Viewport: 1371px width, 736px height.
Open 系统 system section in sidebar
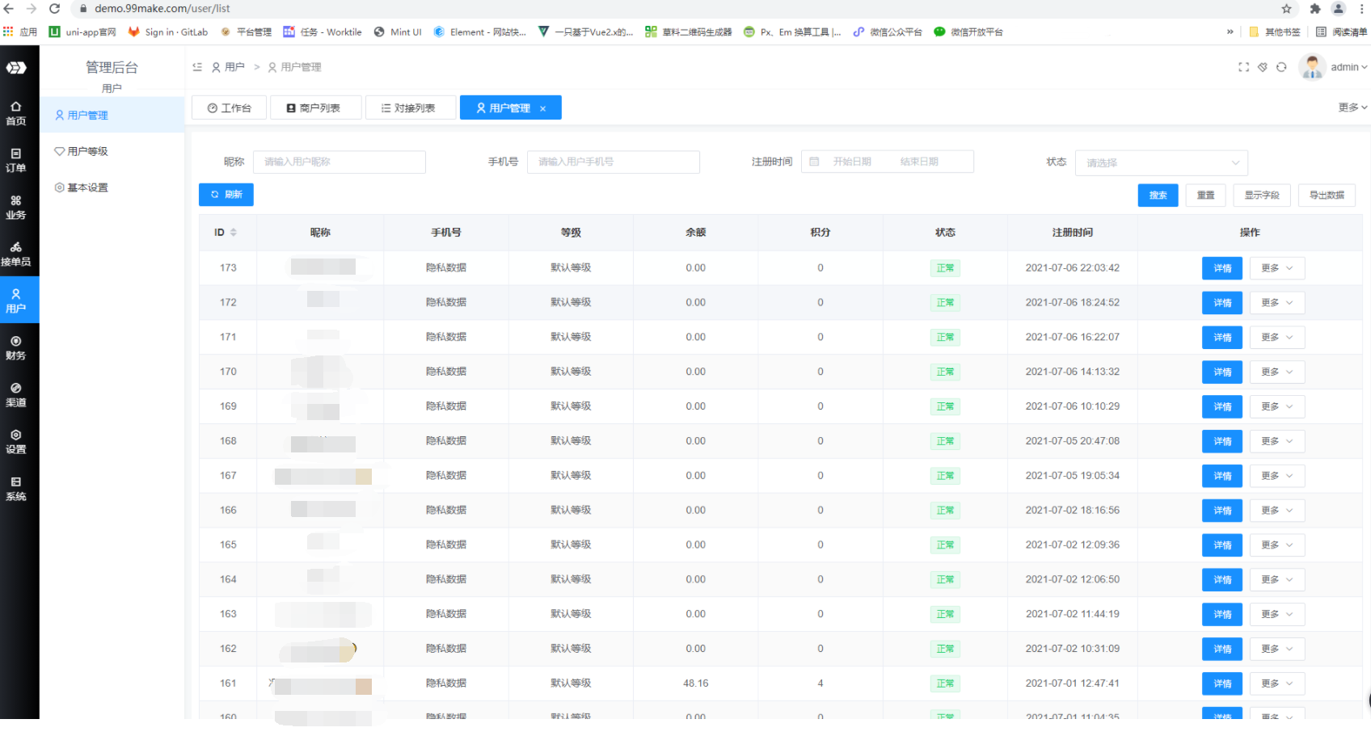tap(16, 488)
